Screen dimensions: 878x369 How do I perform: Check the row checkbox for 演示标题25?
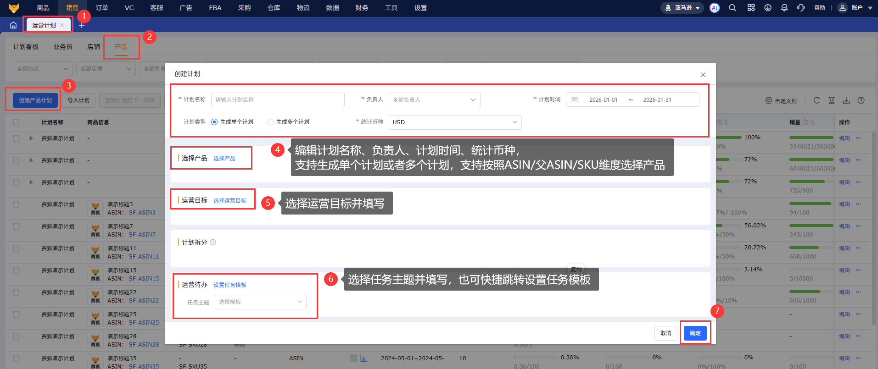(16, 314)
